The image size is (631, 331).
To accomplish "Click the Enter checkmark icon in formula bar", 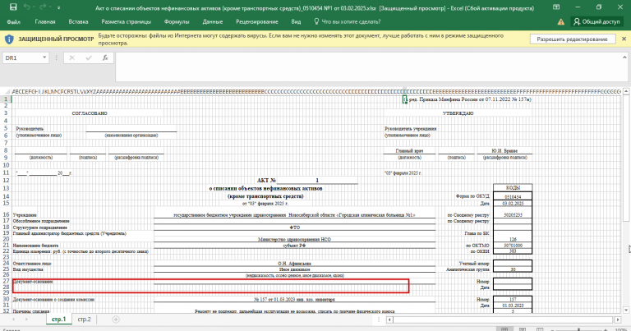I will [88, 57].
